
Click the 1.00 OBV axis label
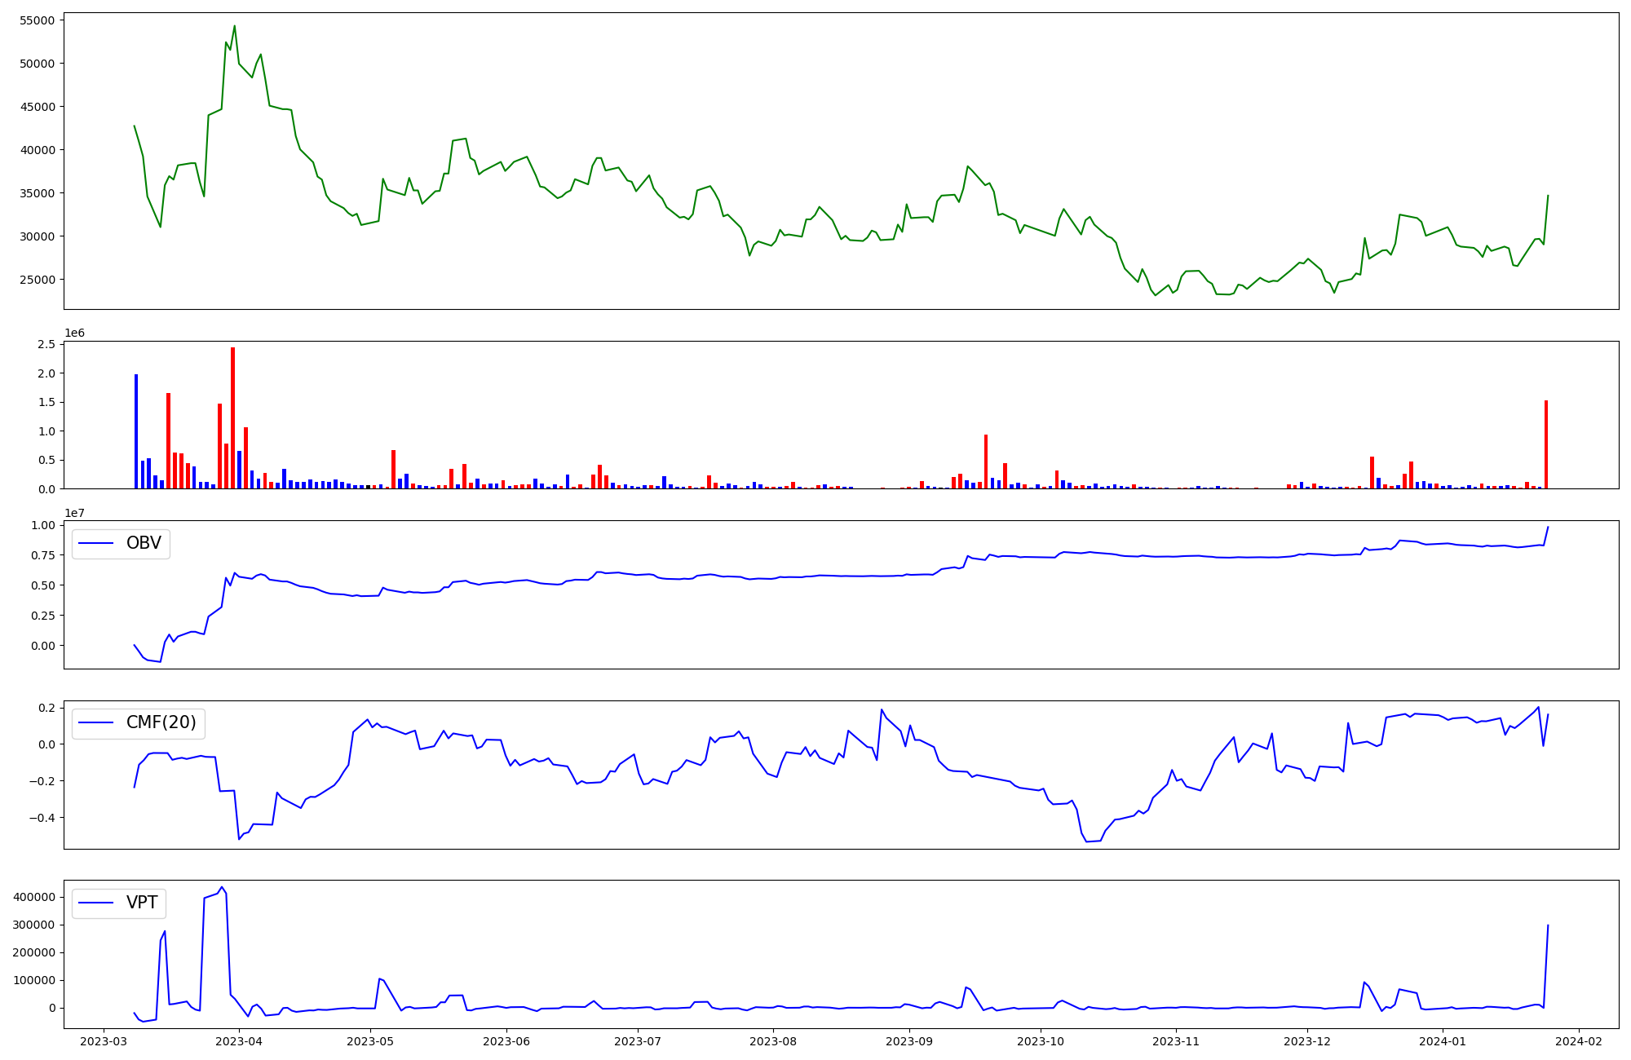[x=43, y=525]
